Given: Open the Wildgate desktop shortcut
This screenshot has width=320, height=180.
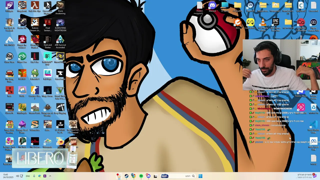Looking at the screenshot, I should (x=9, y=7).
